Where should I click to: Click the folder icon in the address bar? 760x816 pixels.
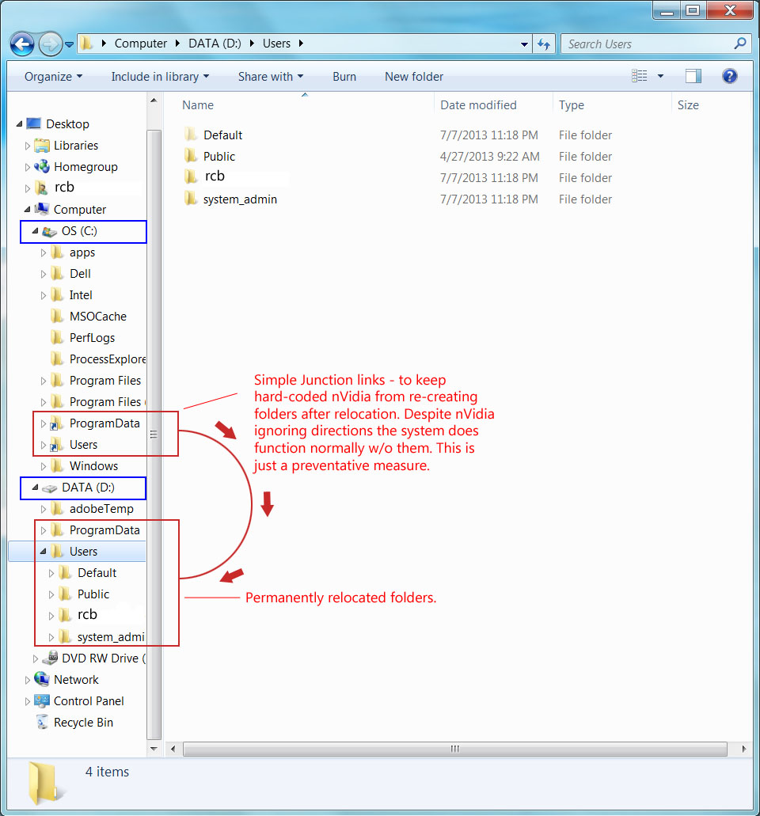[86, 44]
